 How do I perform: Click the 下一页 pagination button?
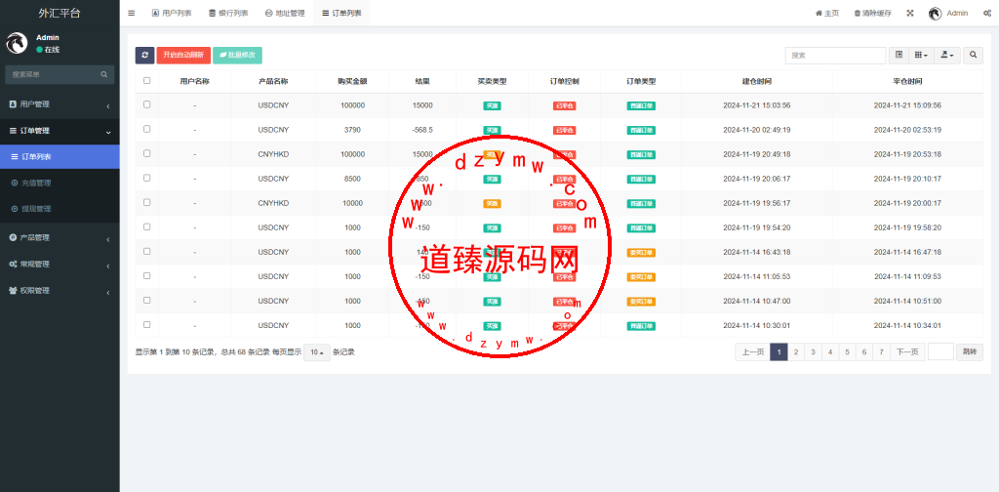pos(907,351)
